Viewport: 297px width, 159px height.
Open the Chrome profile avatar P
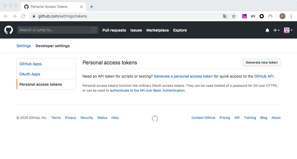(x=282, y=16)
